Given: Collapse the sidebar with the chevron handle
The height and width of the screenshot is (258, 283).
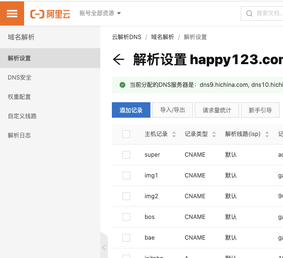Looking at the screenshot, I should point(104,247).
